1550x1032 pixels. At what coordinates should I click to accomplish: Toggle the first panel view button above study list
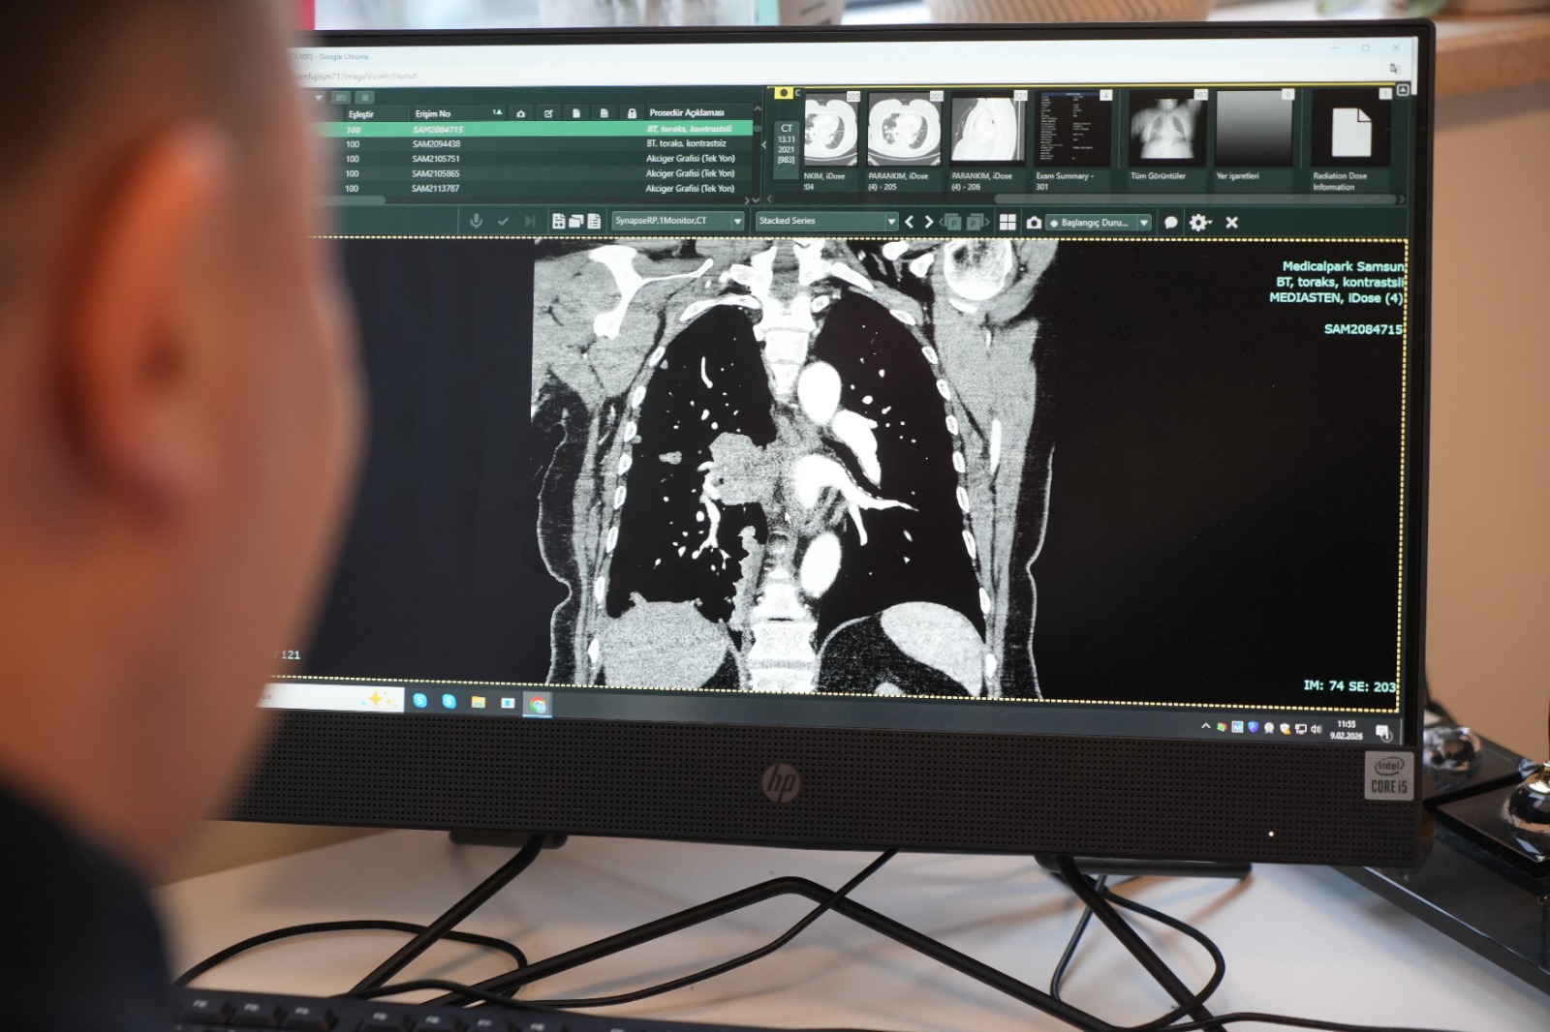pos(341,98)
